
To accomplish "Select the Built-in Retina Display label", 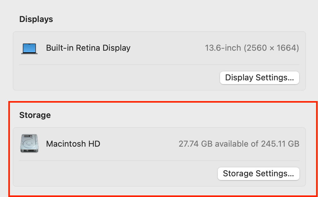I will tap(88, 48).
